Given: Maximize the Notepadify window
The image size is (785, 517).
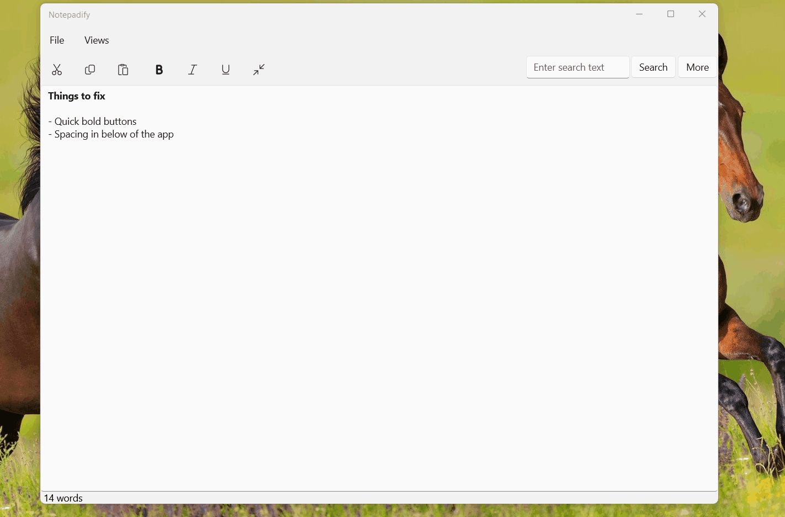Looking at the screenshot, I should (671, 14).
